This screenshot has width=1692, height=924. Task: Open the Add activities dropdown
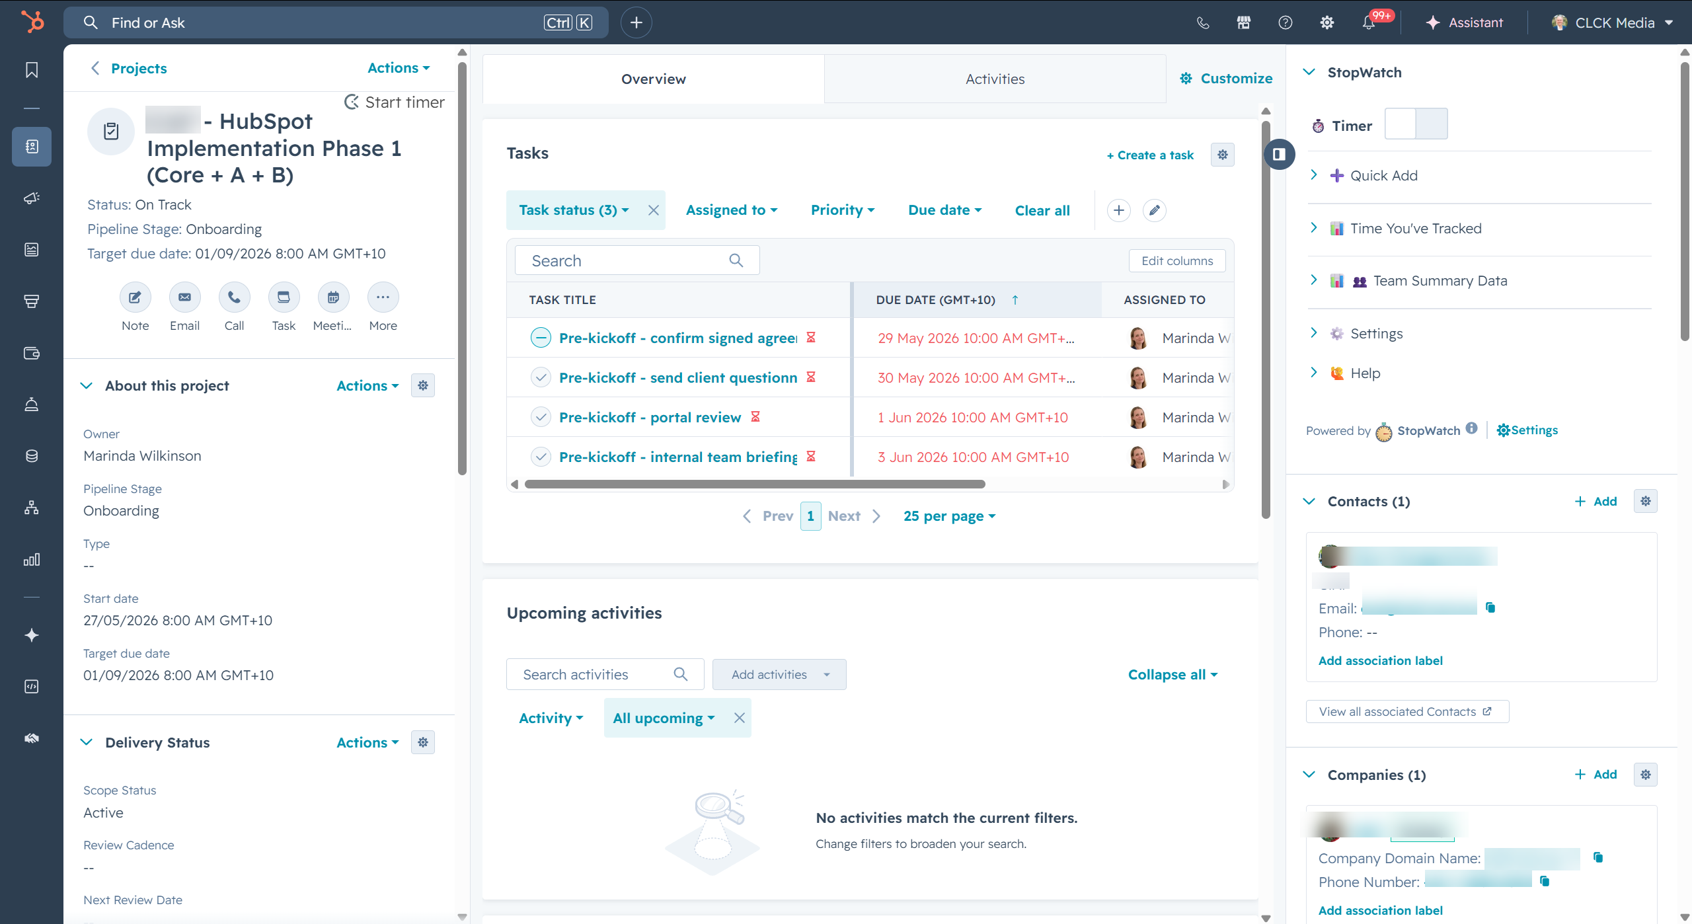pos(779,675)
